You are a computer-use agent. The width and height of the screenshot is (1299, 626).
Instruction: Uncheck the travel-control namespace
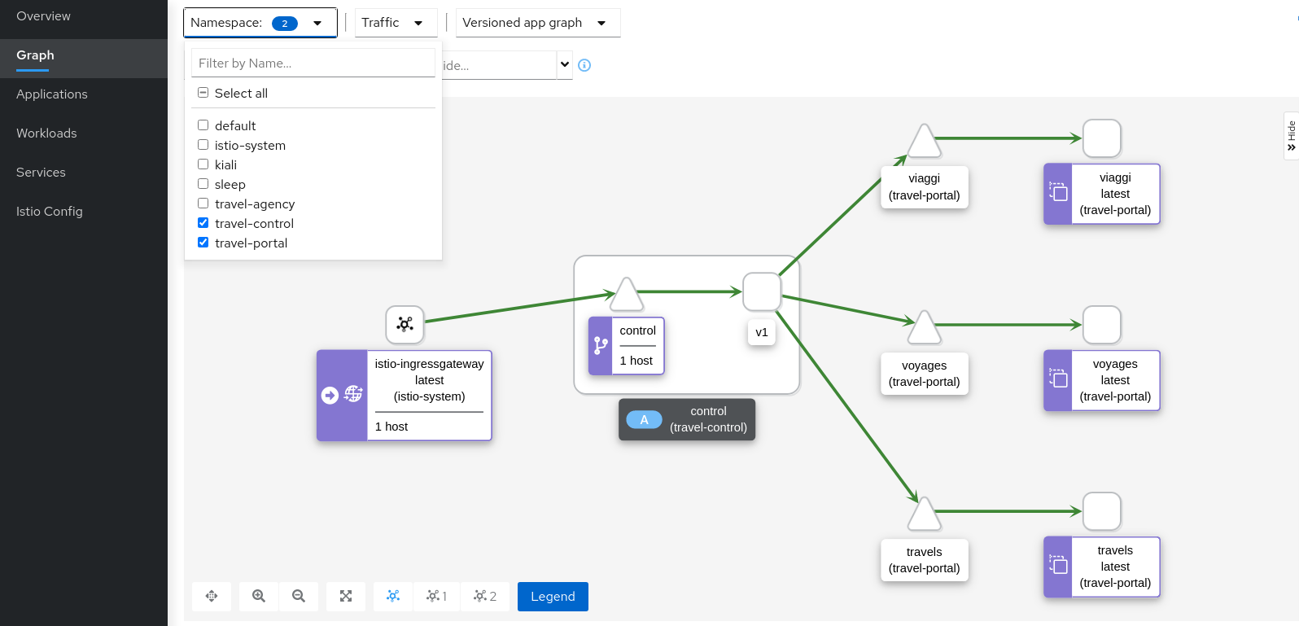pos(203,223)
